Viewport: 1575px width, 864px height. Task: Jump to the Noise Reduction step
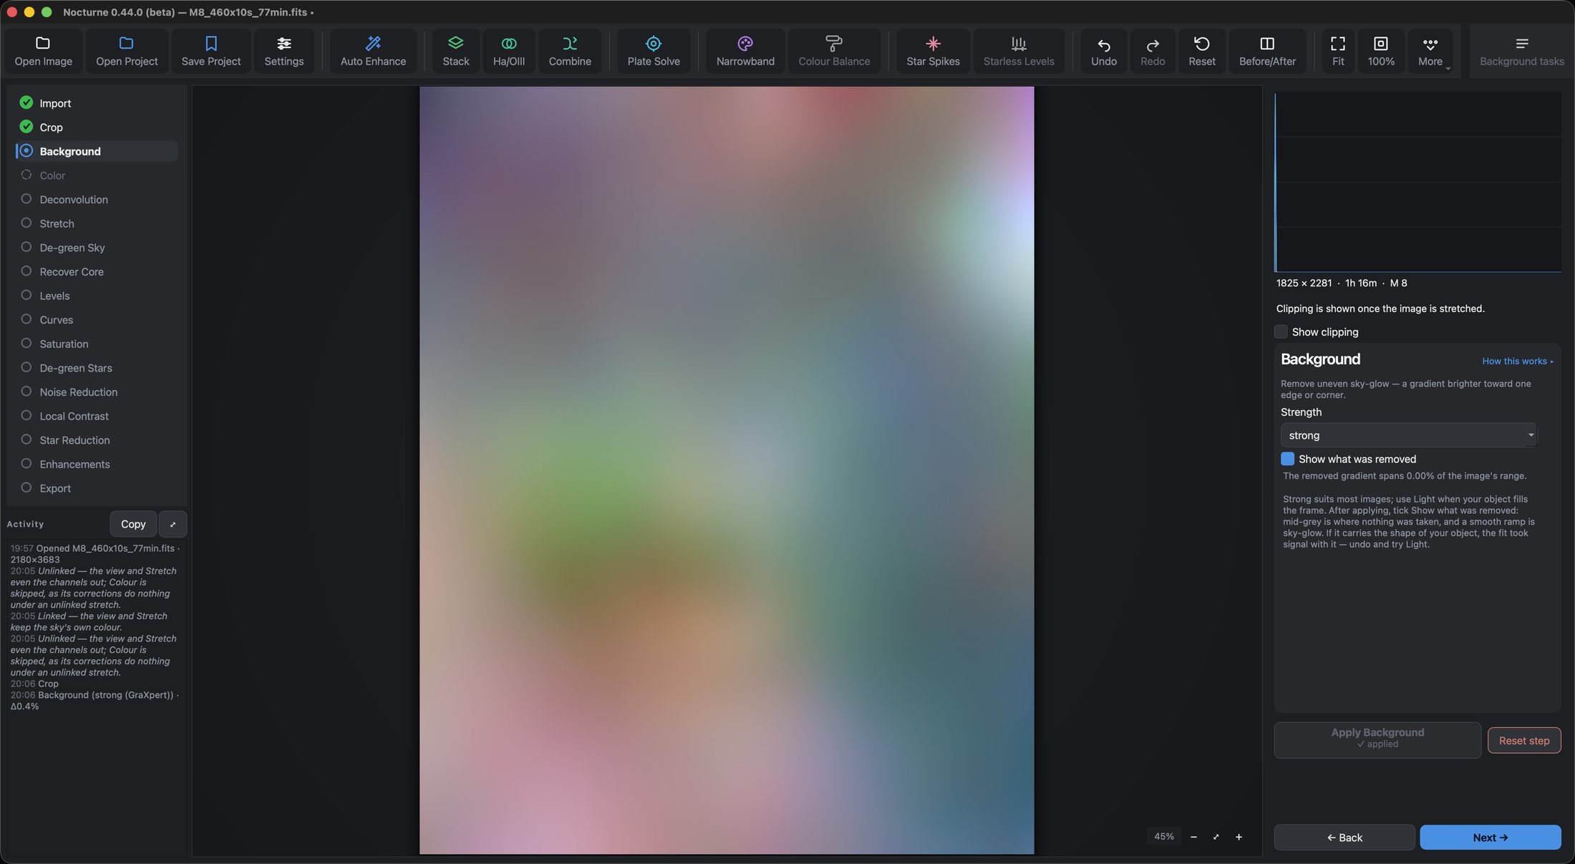click(x=97, y=392)
